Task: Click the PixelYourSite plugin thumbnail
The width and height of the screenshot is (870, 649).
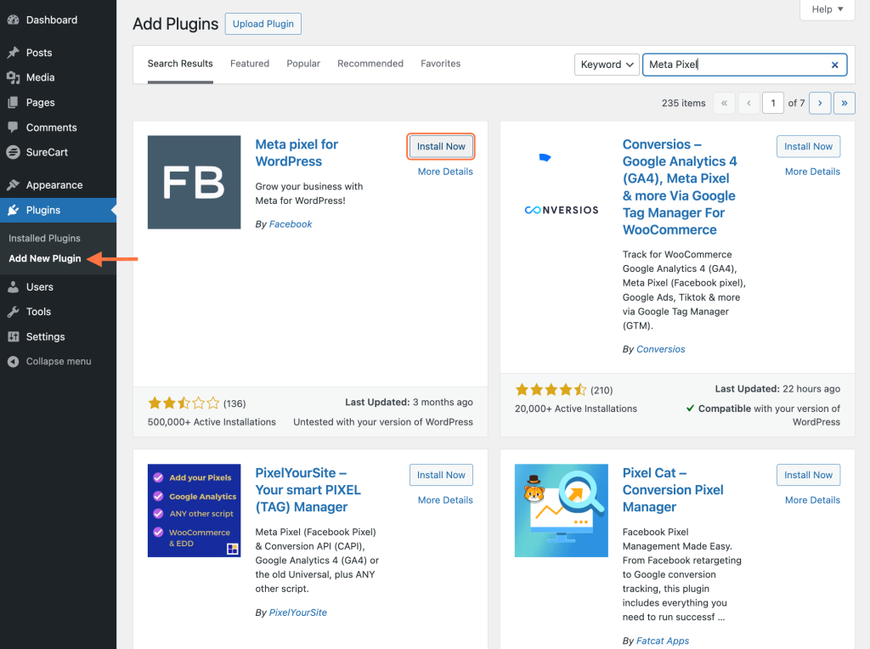Action: [x=194, y=511]
